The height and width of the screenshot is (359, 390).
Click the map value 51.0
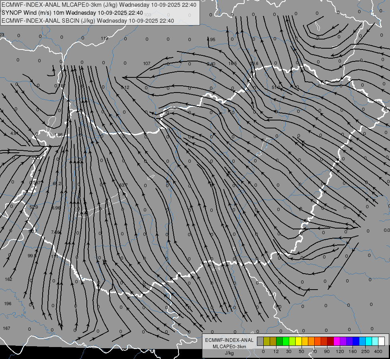(x=276, y=87)
